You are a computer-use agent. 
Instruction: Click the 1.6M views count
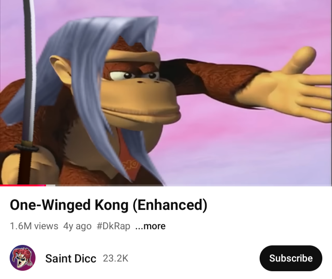pos(34,226)
